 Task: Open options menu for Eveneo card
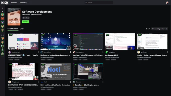[x=103, y=82]
